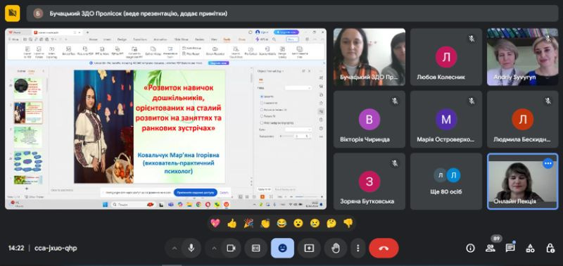Turn on the camera button
Image resolution: width=563 pixels, height=266 pixels.
tap(231, 248)
